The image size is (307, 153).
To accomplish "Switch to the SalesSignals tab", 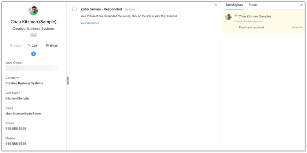I will coord(234,5).
